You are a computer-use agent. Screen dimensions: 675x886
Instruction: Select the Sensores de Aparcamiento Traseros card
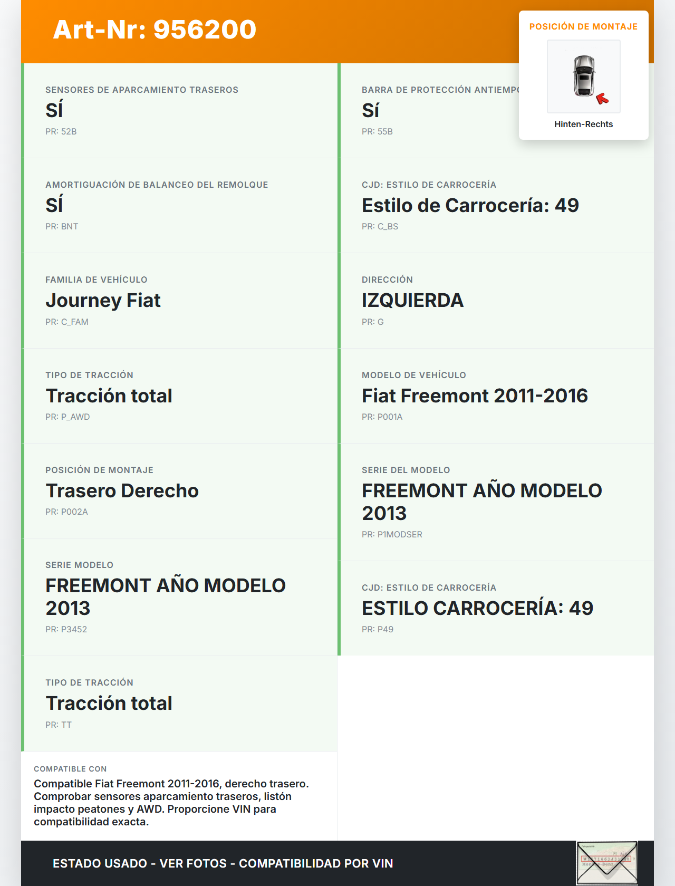coord(180,111)
